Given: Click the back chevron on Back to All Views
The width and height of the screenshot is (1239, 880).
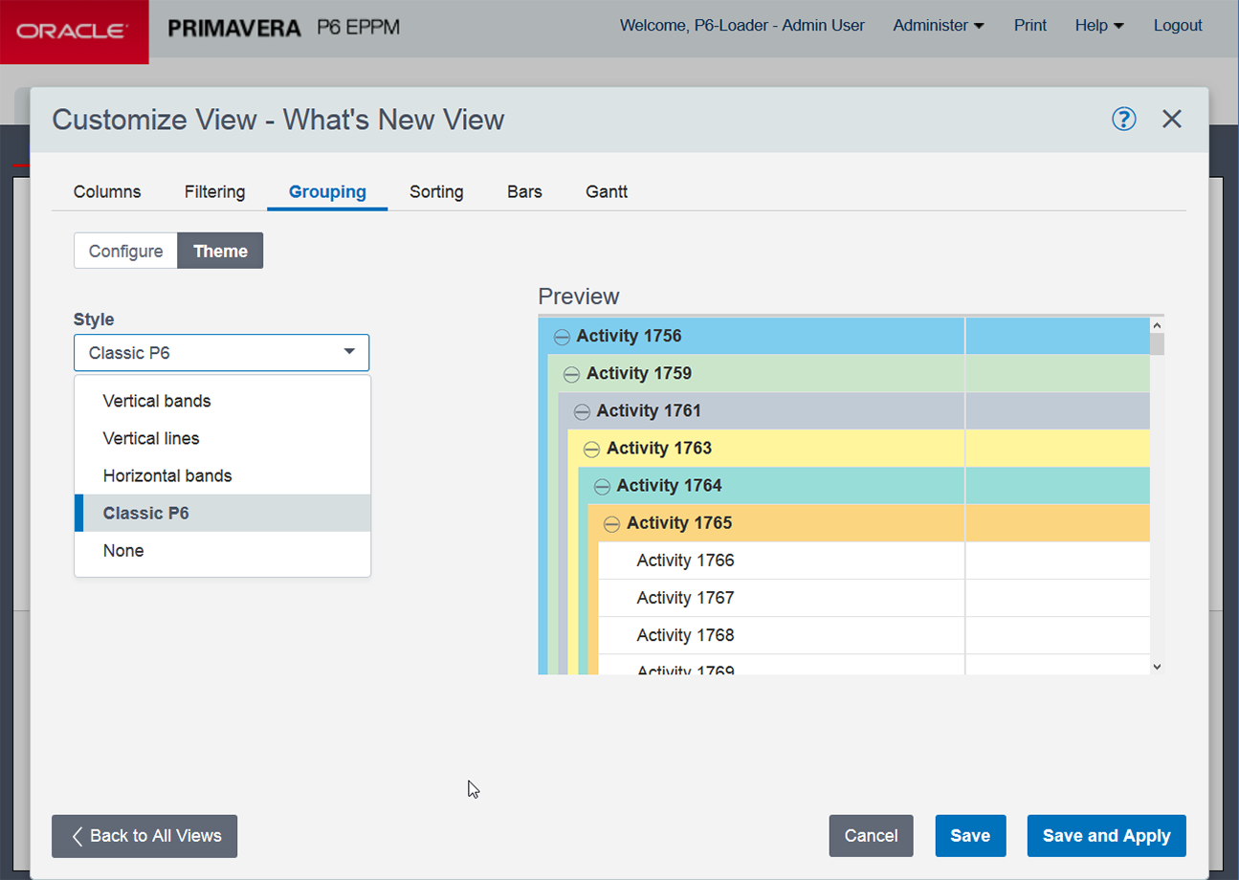Looking at the screenshot, I should pyautogui.click(x=77, y=835).
